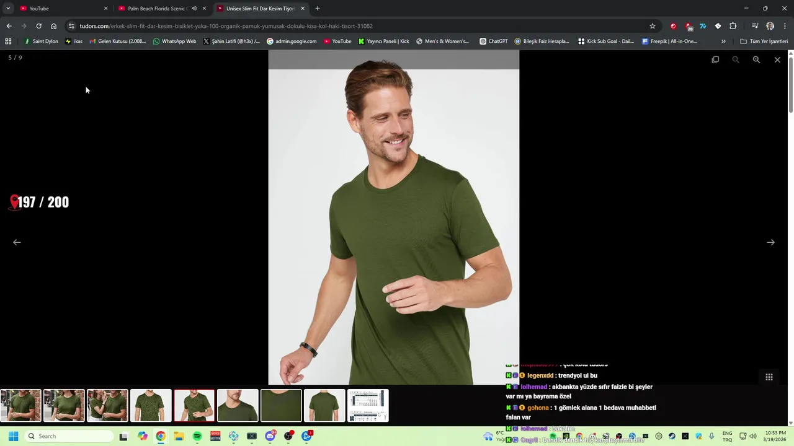Mute the Palm Beach Florida tab audio
Viewport: 794px width, 446px height.
point(194,9)
